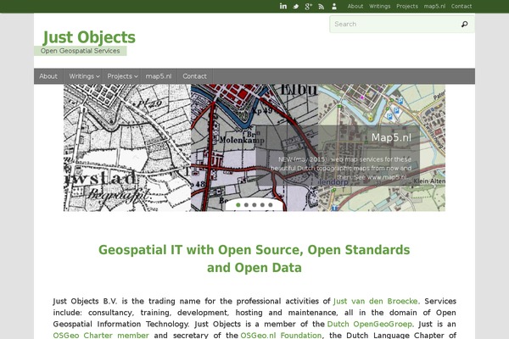509x339 pixels.
Task: Open the Google Plus icon
Action: click(309, 6)
